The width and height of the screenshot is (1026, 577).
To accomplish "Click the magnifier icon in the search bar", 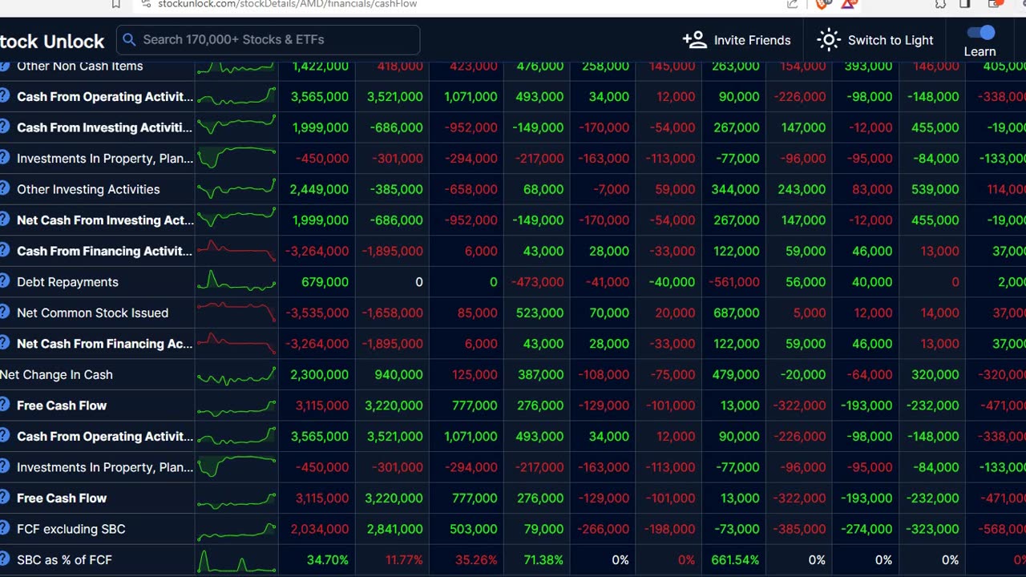I will click(129, 39).
